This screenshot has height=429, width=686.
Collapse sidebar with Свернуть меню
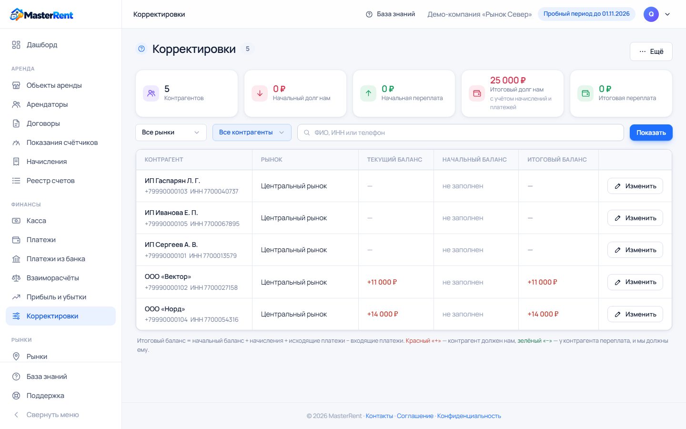[x=61, y=415]
